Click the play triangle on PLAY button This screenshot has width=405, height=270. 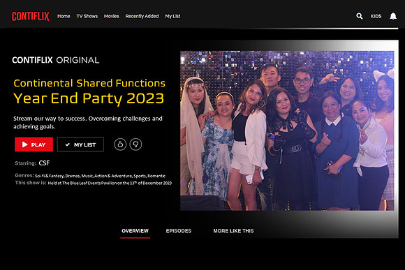click(25, 144)
